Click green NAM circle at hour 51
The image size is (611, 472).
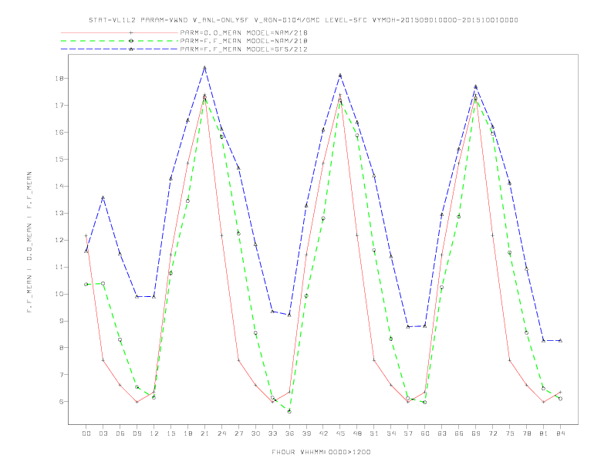pyautogui.click(x=373, y=251)
